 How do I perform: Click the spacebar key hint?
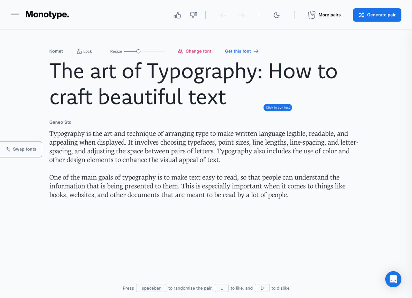(x=151, y=288)
